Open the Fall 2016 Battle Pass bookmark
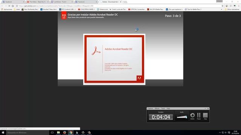Viewport: 241px width, 135px height. click(155, 9)
